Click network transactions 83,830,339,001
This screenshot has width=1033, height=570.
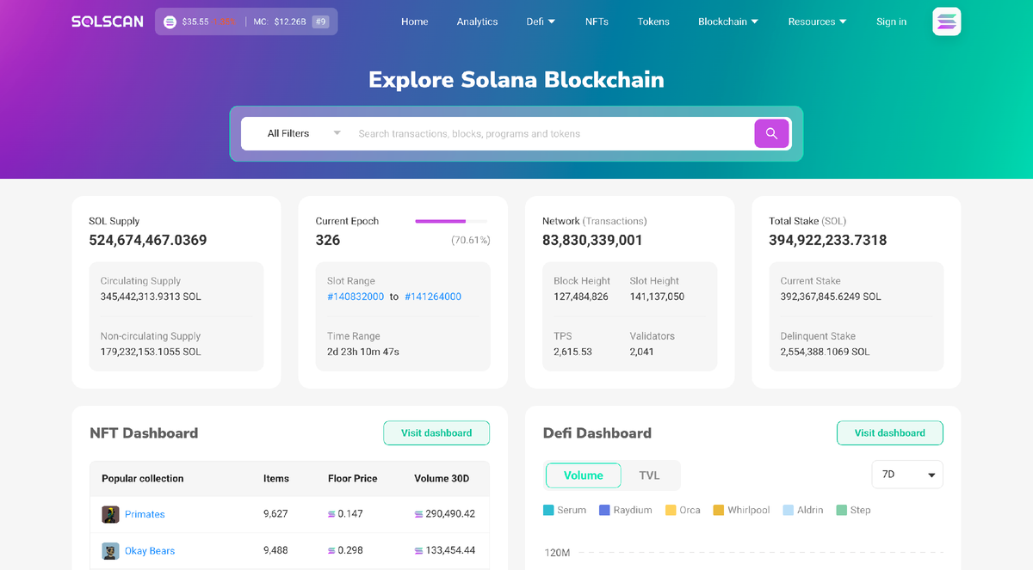tap(593, 241)
